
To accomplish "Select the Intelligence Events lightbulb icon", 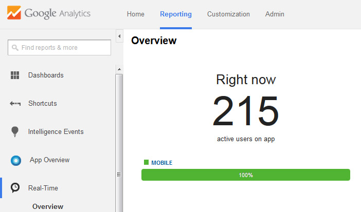I will click(x=15, y=132).
